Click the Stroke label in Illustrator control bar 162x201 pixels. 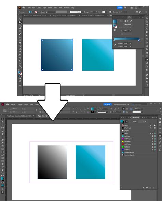(43, 12)
